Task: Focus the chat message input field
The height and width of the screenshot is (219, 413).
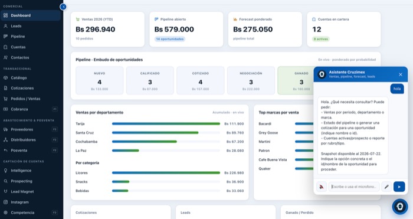Action: [x=354, y=187]
